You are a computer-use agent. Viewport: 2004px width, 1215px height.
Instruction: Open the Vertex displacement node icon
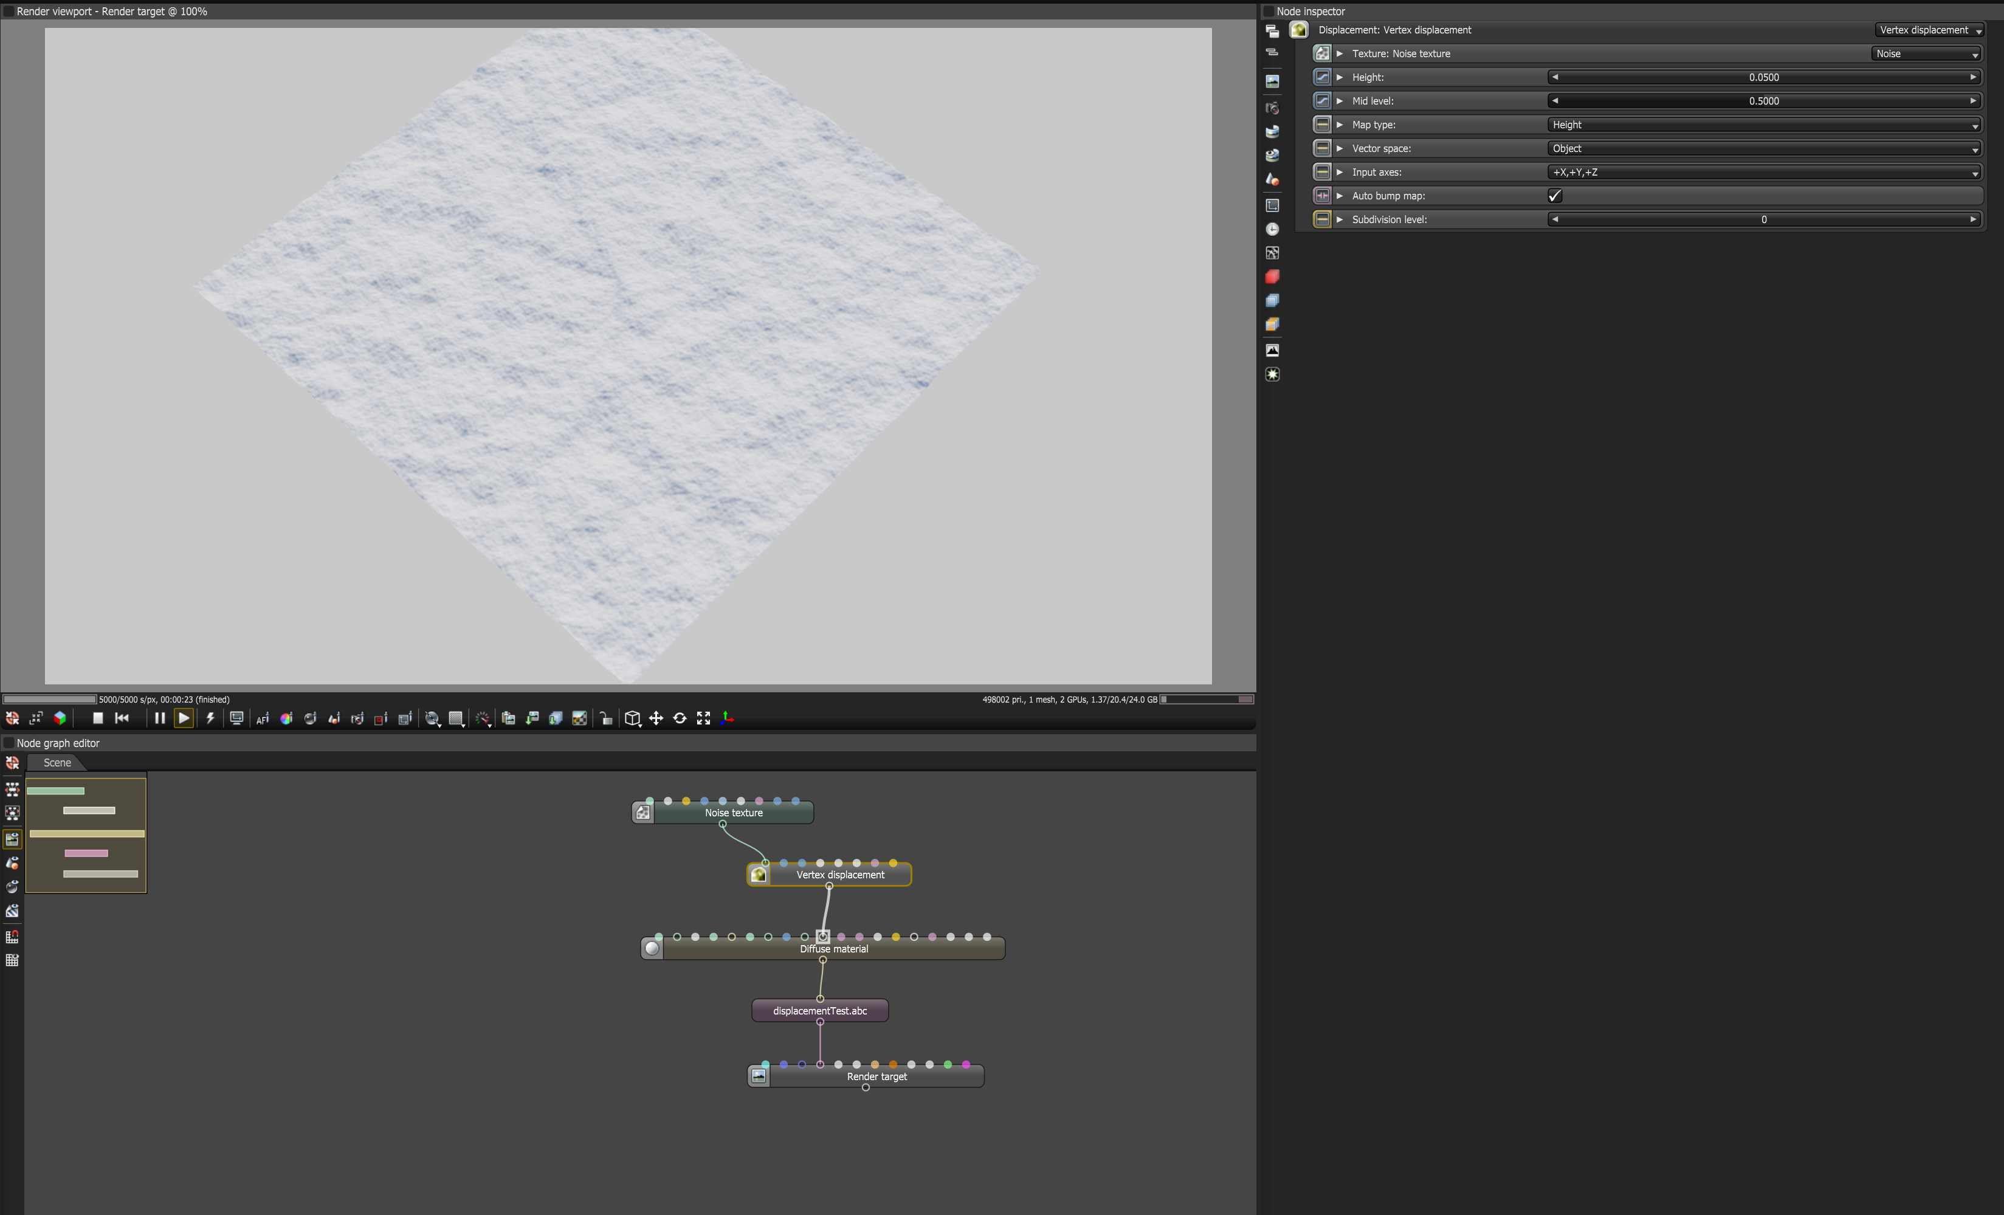(x=759, y=874)
